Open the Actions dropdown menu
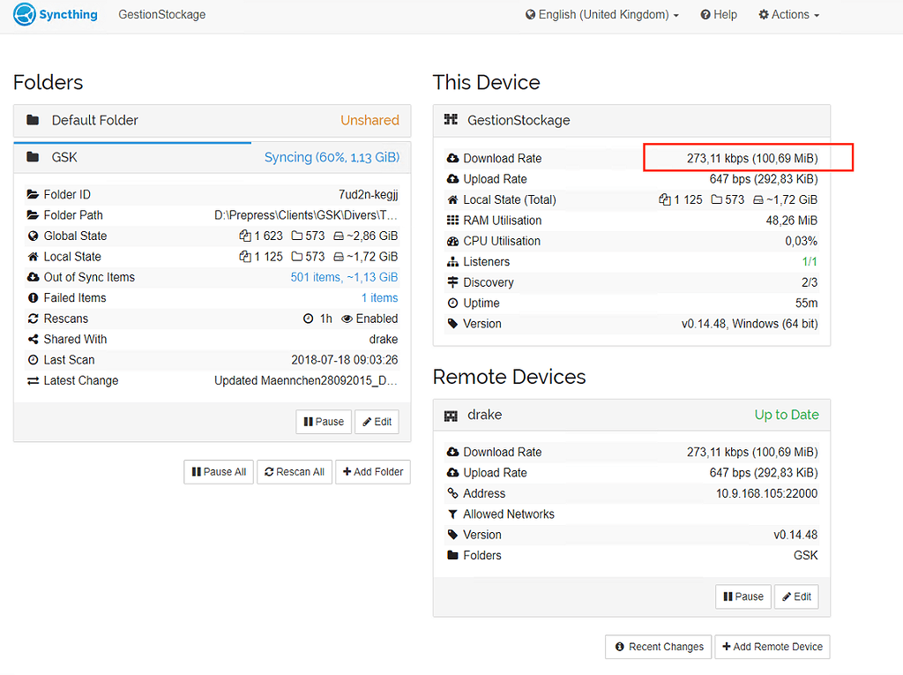Image resolution: width=903 pixels, height=675 pixels. point(788,15)
